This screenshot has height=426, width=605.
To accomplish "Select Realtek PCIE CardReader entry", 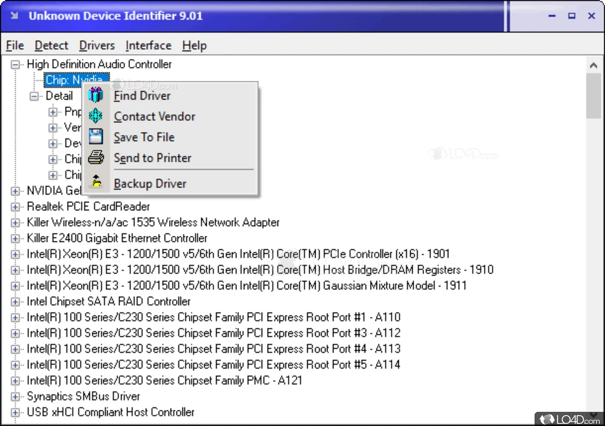I will (x=88, y=207).
